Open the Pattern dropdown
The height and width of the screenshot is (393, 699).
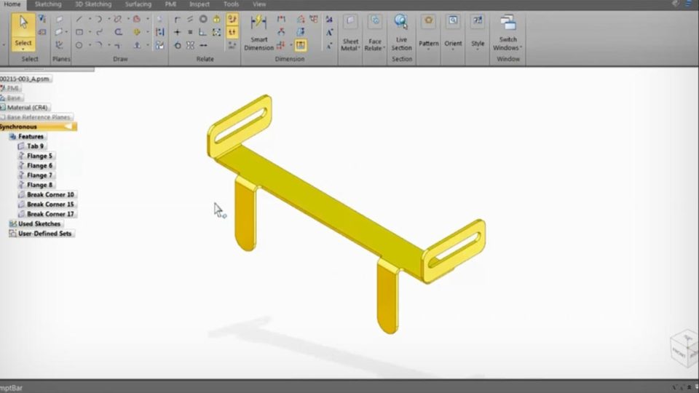[x=428, y=32]
